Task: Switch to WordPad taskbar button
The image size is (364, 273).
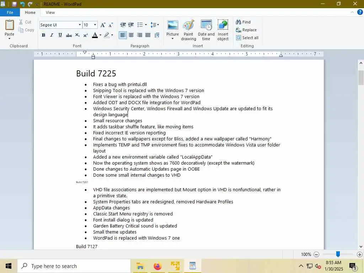Action: pos(192,266)
